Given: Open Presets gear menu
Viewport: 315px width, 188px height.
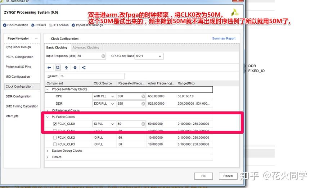Looking at the screenshot, I should point(39,25).
